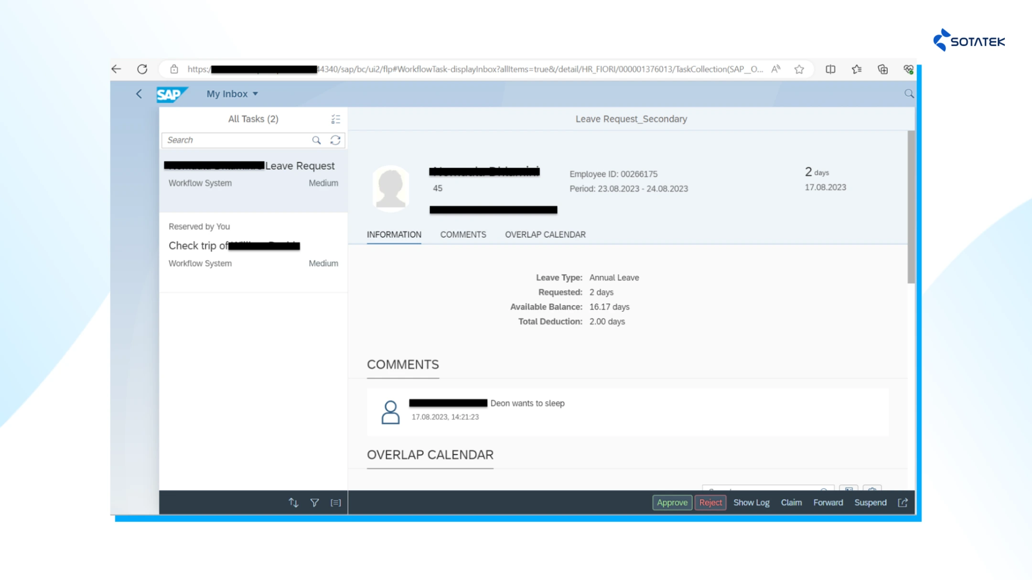The width and height of the screenshot is (1032, 580).
Task: Suspend the task
Action: [871, 503]
